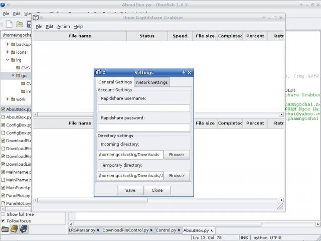Click the Ln: 13, Col: 78 status entry
The width and height of the screenshot is (321, 241).
tap(207, 237)
